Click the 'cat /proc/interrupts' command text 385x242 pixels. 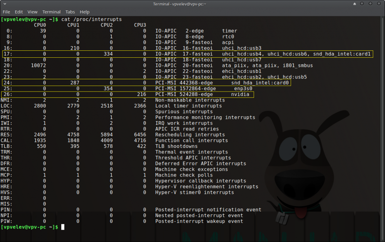[91, 19]
